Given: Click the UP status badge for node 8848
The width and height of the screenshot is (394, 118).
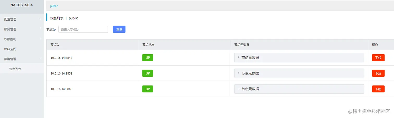Looking at the screenshot, I should pos(147,58).
